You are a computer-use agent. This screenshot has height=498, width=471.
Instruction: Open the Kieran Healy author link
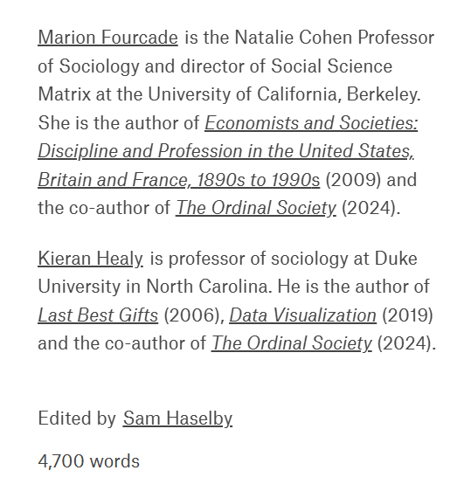tap(90, 259)
